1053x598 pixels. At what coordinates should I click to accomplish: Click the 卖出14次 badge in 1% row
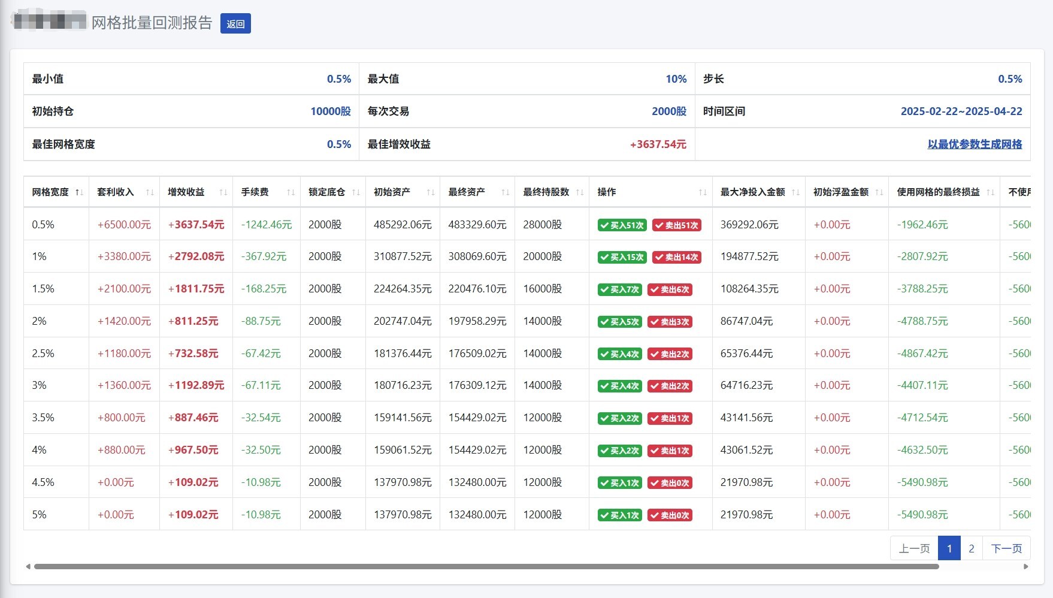[676, 257]
